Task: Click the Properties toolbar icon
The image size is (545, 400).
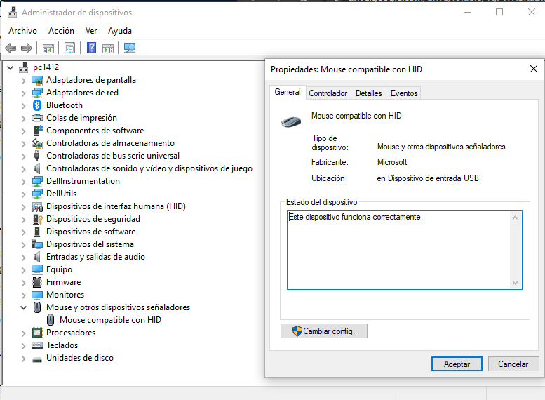Action: click(70, 48)
